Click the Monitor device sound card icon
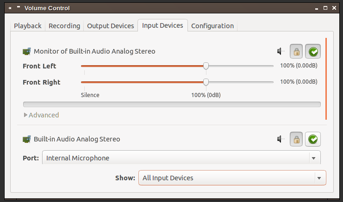The height and width of the screenshot is (202, 343). click(27, 51)
